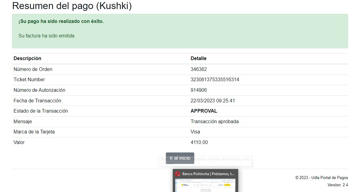
Task: Click the transaction date 22/03/2023 09:25:41
Action: click(x=212, y=101)
